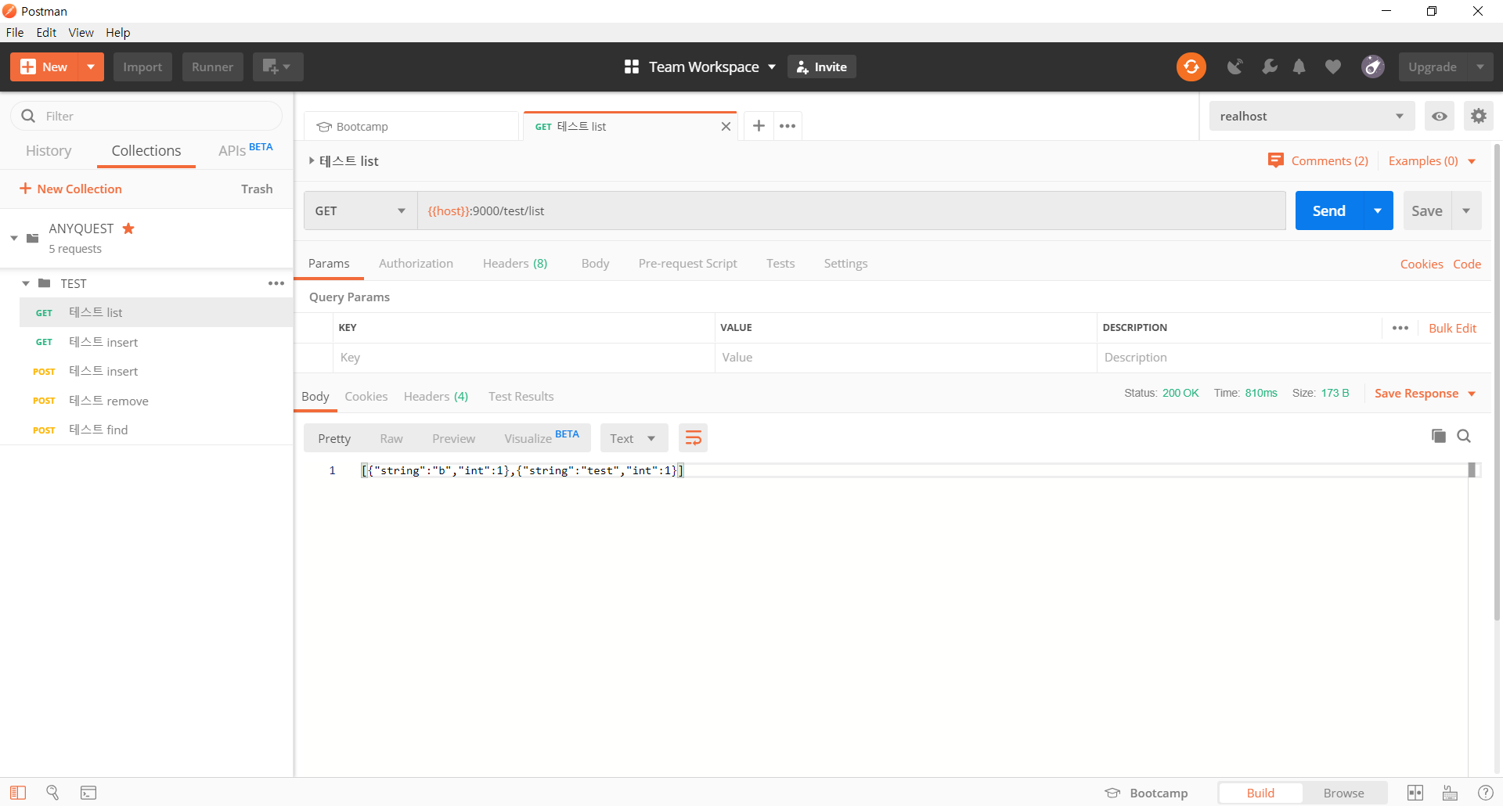Open keyboard shortcuts icon in status bar

[x=1450, y=793]
